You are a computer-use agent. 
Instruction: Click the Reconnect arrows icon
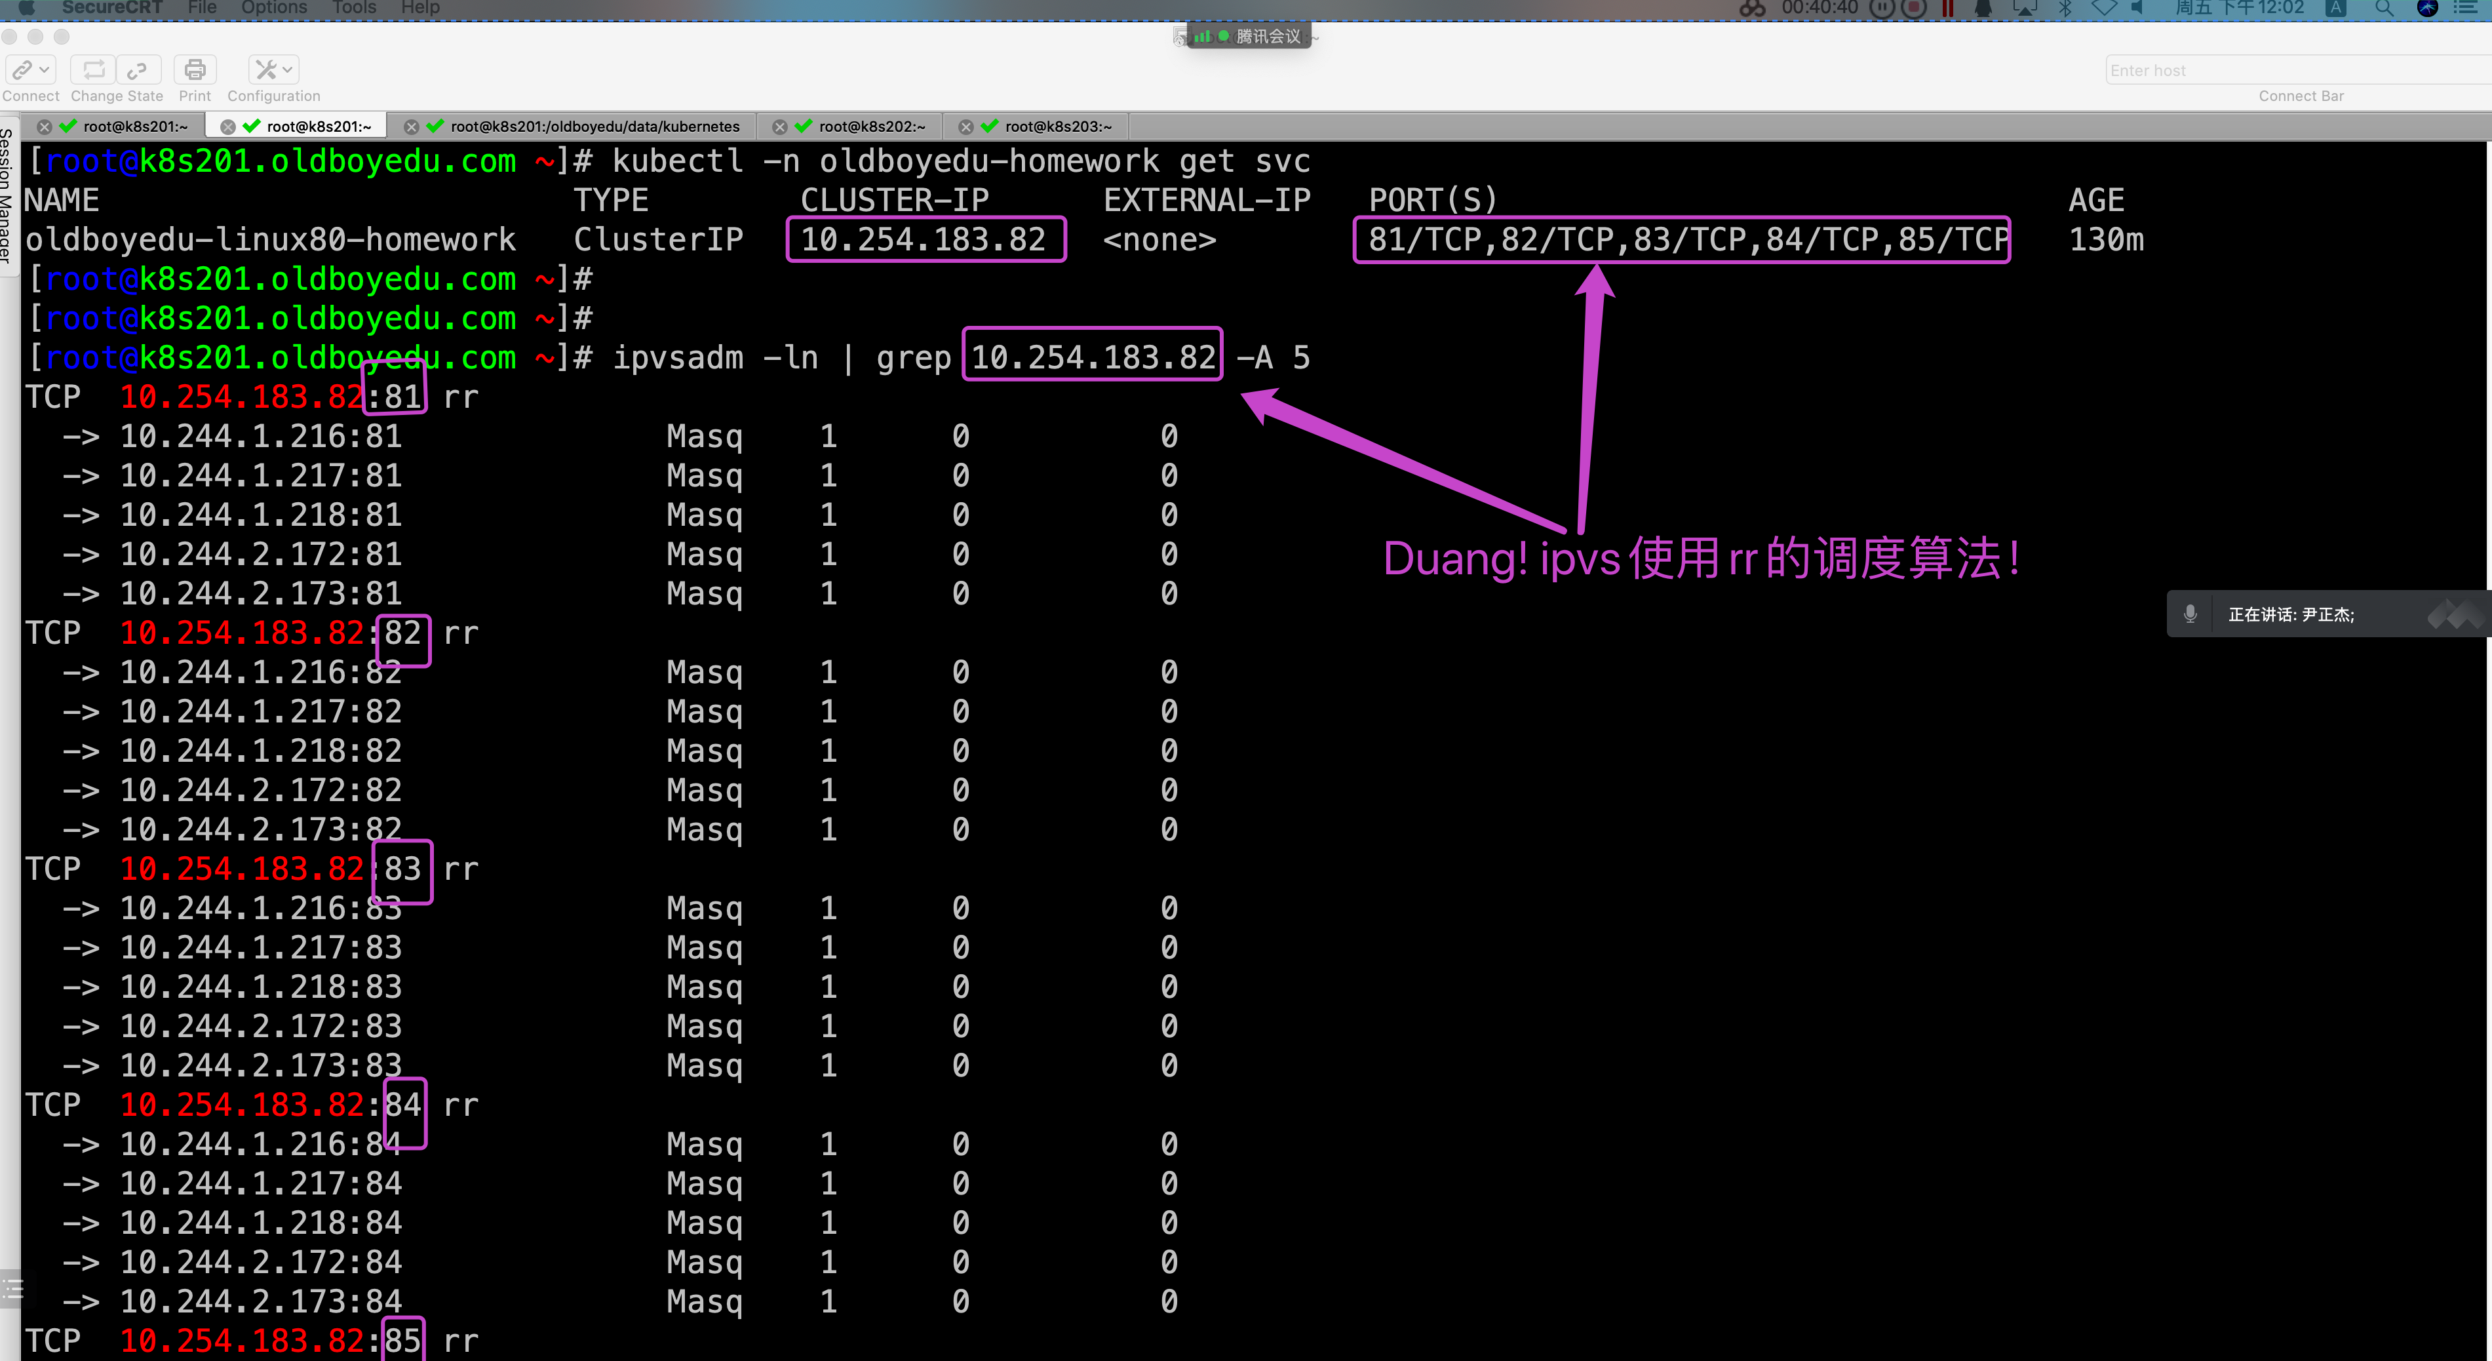tap(94, 69)
